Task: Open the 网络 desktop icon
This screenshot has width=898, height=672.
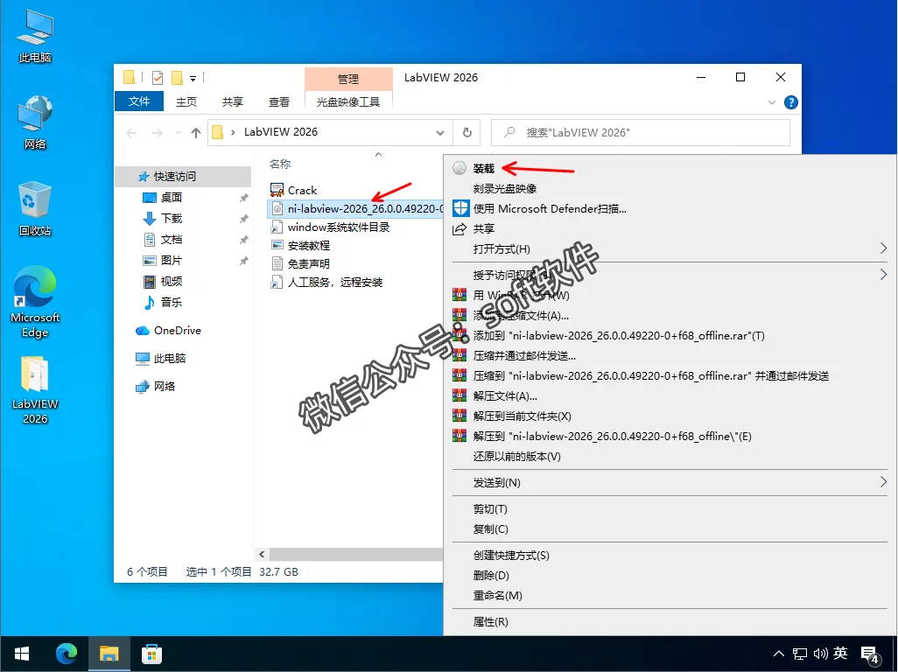Action: [35, 122]
